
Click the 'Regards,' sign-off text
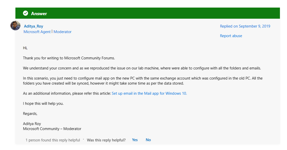(x=30, y=114)
